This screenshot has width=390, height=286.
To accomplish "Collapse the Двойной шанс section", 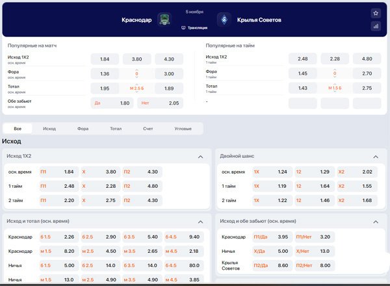I will click(x=376, y=157).
